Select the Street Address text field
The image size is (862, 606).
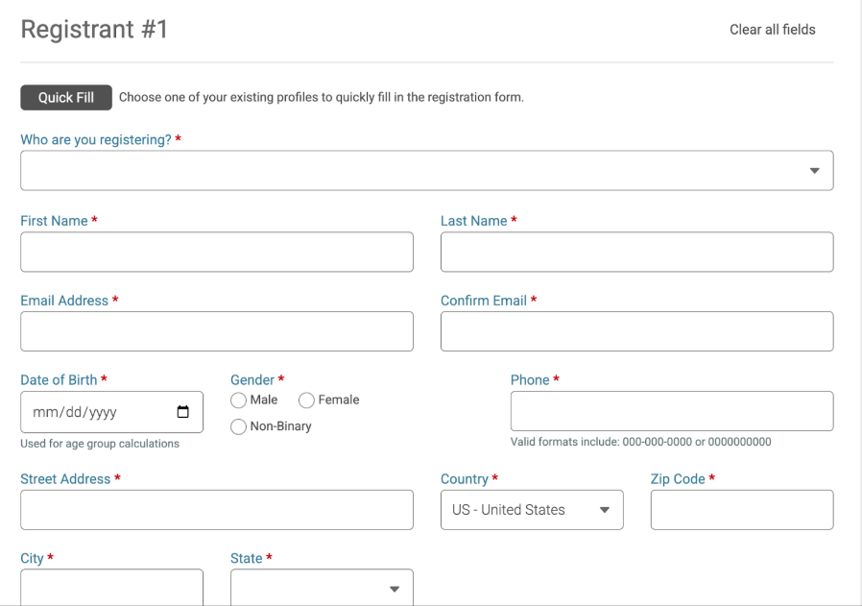point(217,510)
